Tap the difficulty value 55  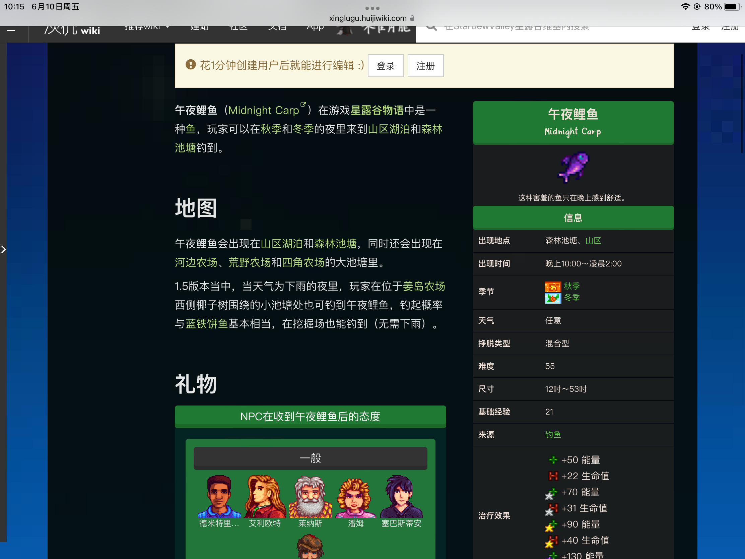pyautogui.click(x=550, y=366)
